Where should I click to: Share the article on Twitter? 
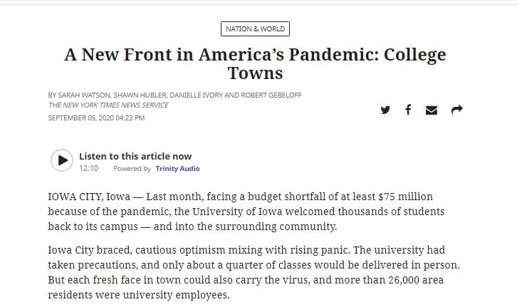coord(385,110)
